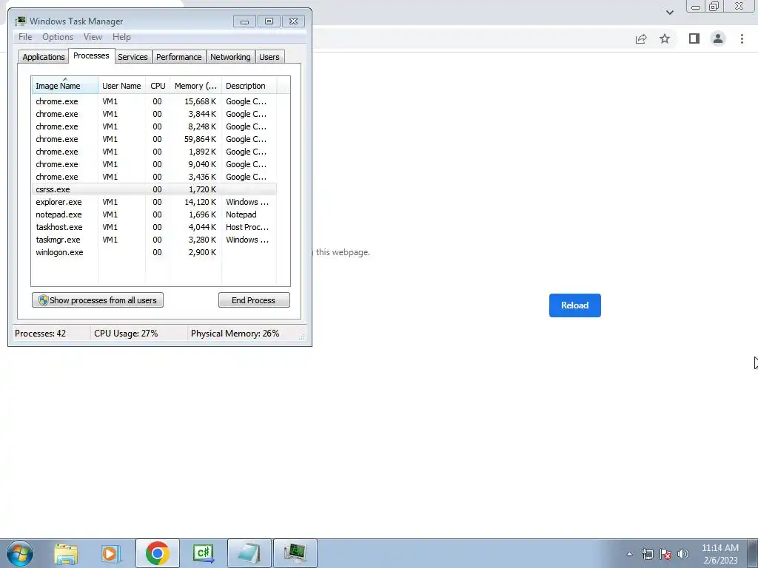The width and height of the screenshot is (758, 568).
Task: Open the clock showing 11:14 AM
Action: 720,554
